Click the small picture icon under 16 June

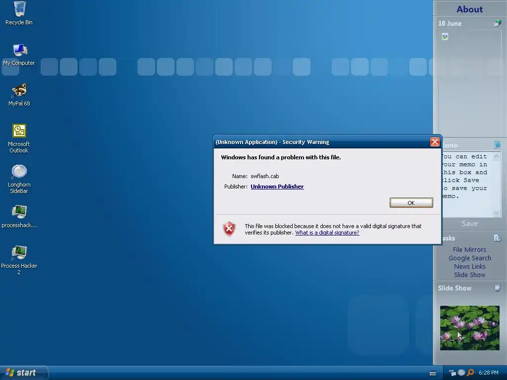click(445, 37)
